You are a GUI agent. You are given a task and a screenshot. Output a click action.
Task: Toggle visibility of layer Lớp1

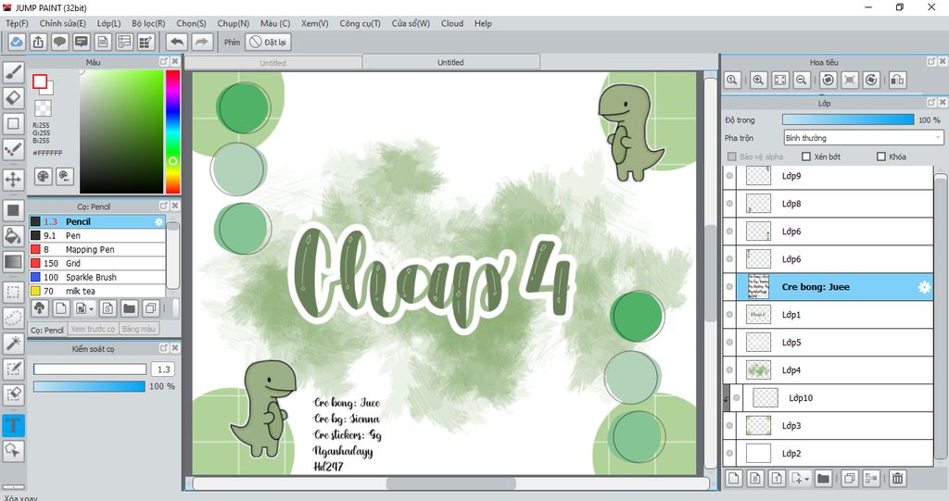coord(729,315)
